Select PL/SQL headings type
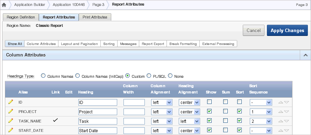The height and width of the screenshot is (135, 311). [x=149, y=75]
